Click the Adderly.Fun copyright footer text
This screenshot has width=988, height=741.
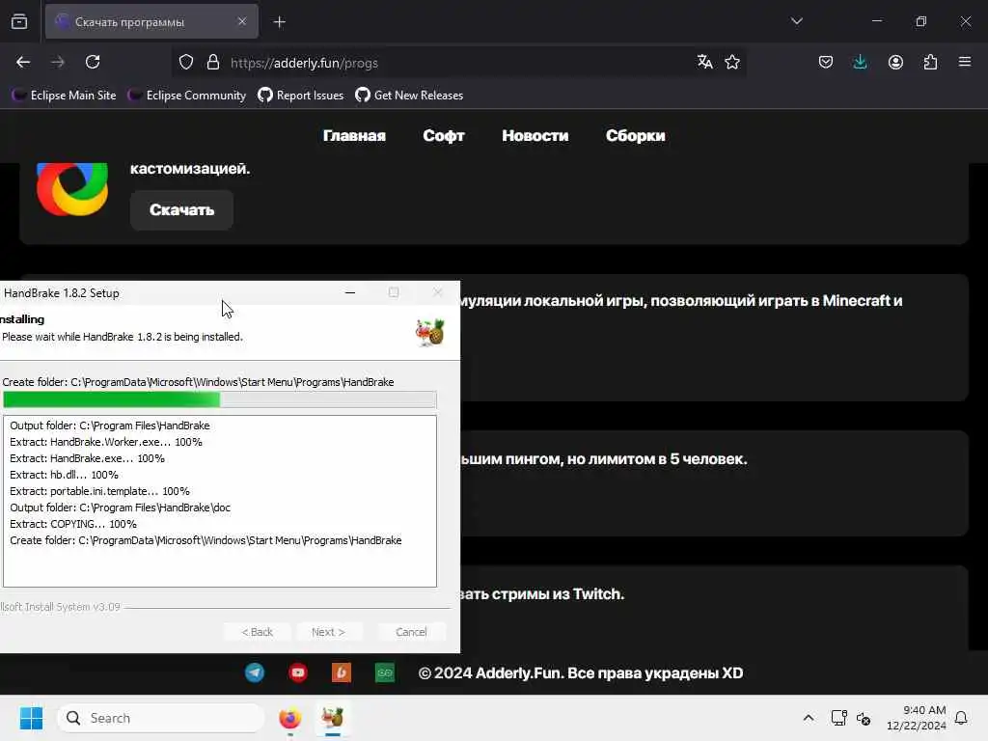(580, 672)
